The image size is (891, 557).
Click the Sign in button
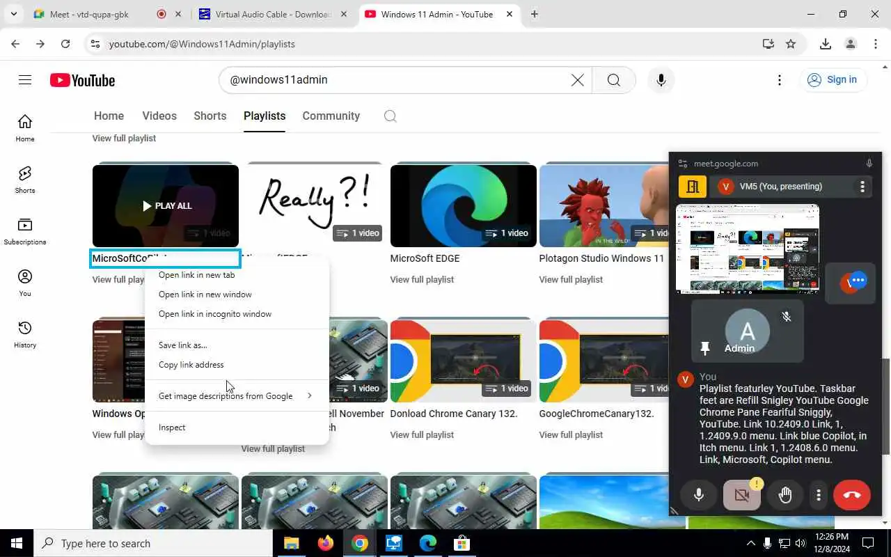click(833, 80)
